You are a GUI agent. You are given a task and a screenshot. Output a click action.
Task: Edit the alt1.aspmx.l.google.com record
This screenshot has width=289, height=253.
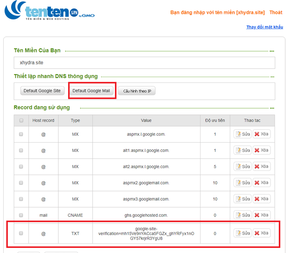click(x=242, y=151)
